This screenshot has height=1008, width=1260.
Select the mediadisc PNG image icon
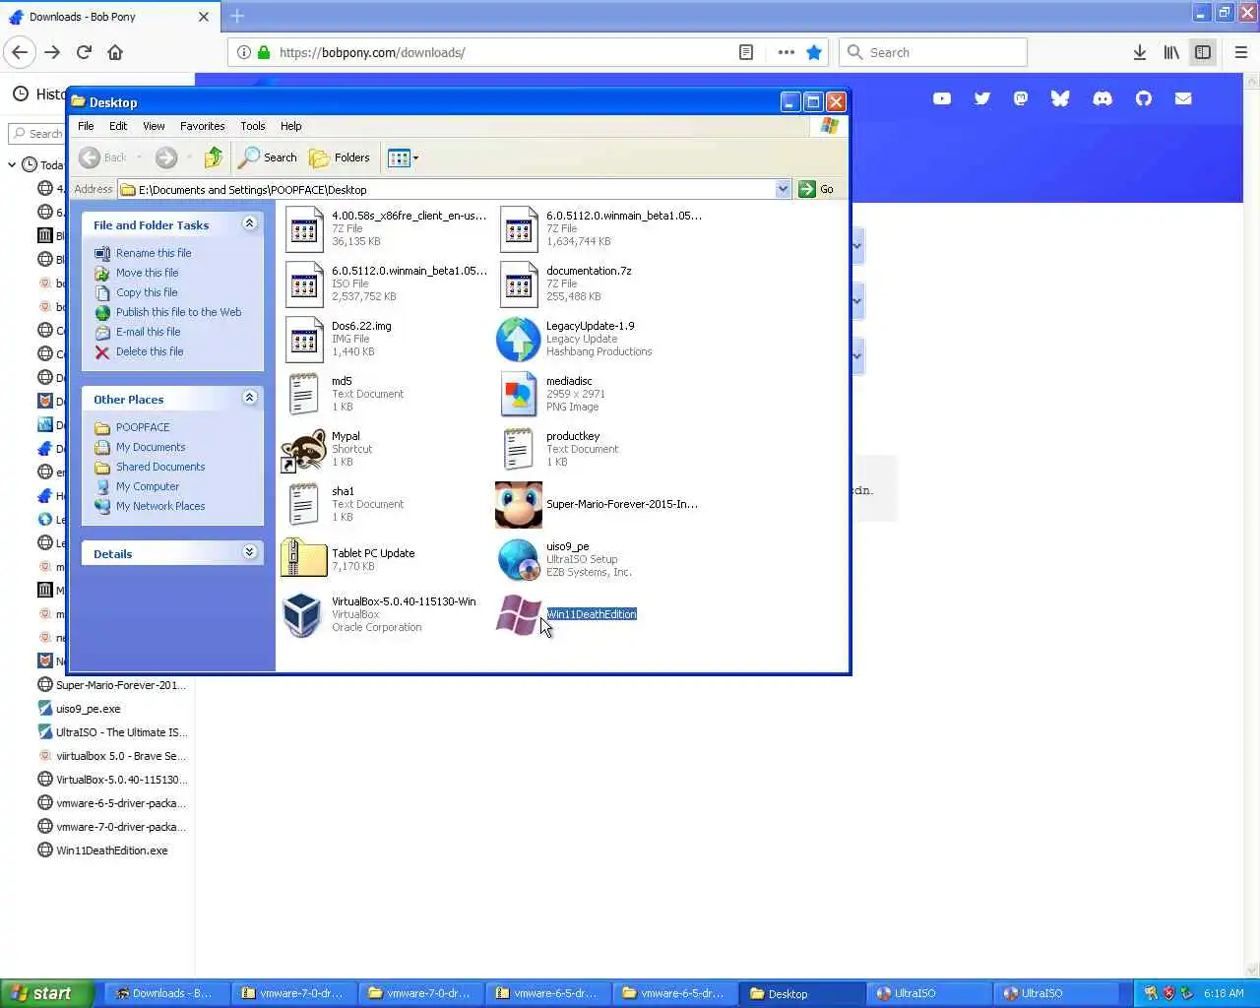[518, 395]
